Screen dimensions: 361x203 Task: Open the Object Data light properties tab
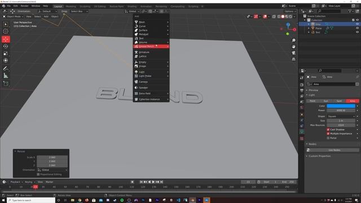(x=302, y=131)
